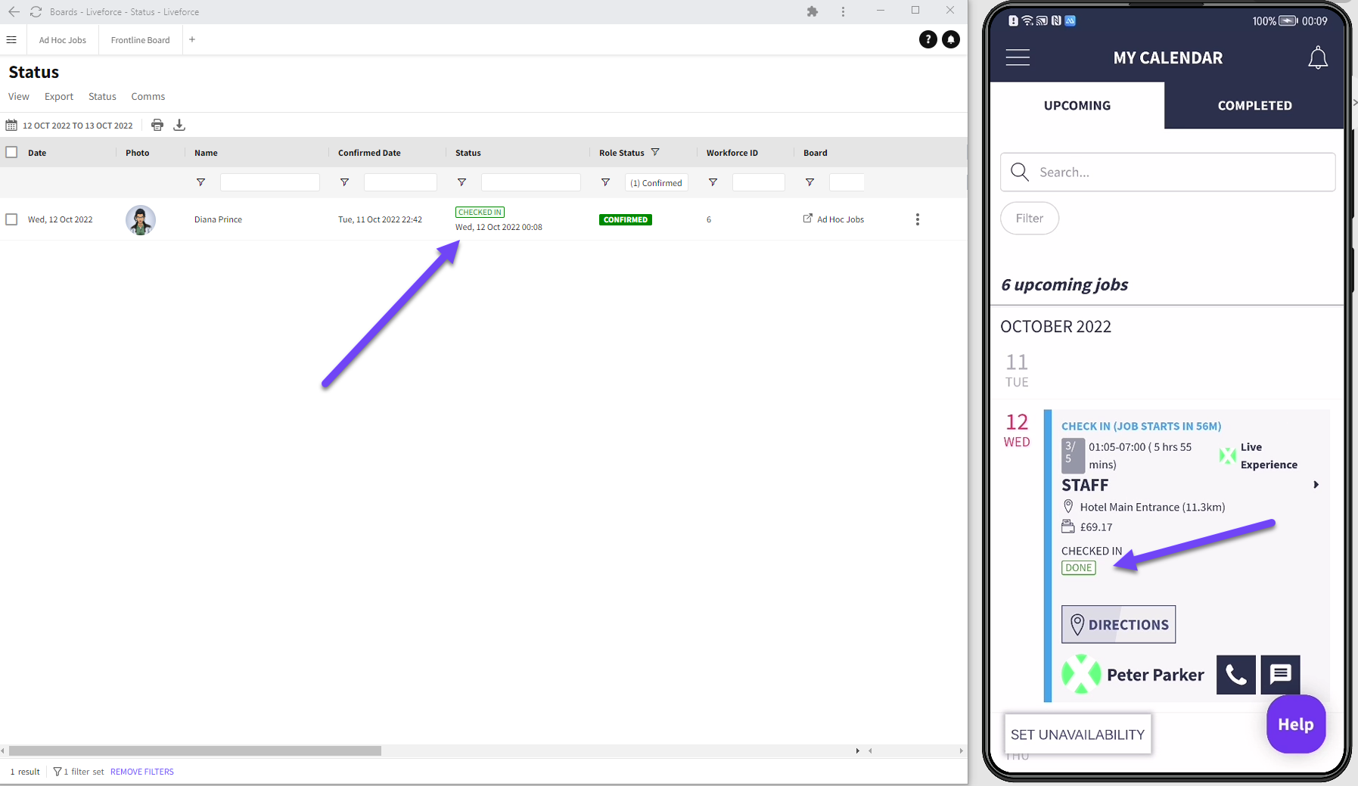Screen dimensions: 1358x786
Task: Open the calendar date range picker icon
Action: pos(11,126)
